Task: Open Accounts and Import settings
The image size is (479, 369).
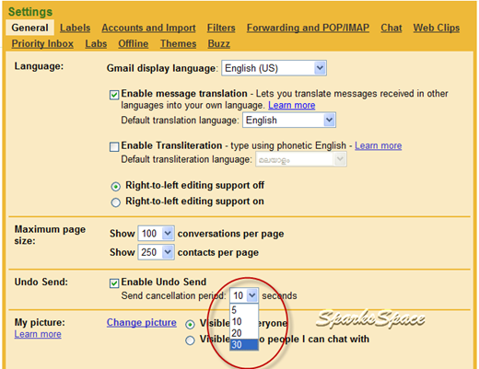Action: (x=148, y=28)
